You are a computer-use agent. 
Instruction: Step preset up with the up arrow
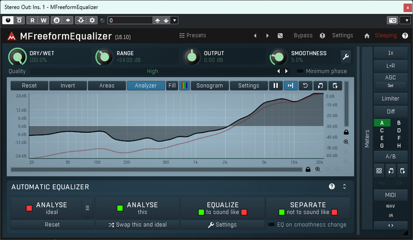(157, 20)
